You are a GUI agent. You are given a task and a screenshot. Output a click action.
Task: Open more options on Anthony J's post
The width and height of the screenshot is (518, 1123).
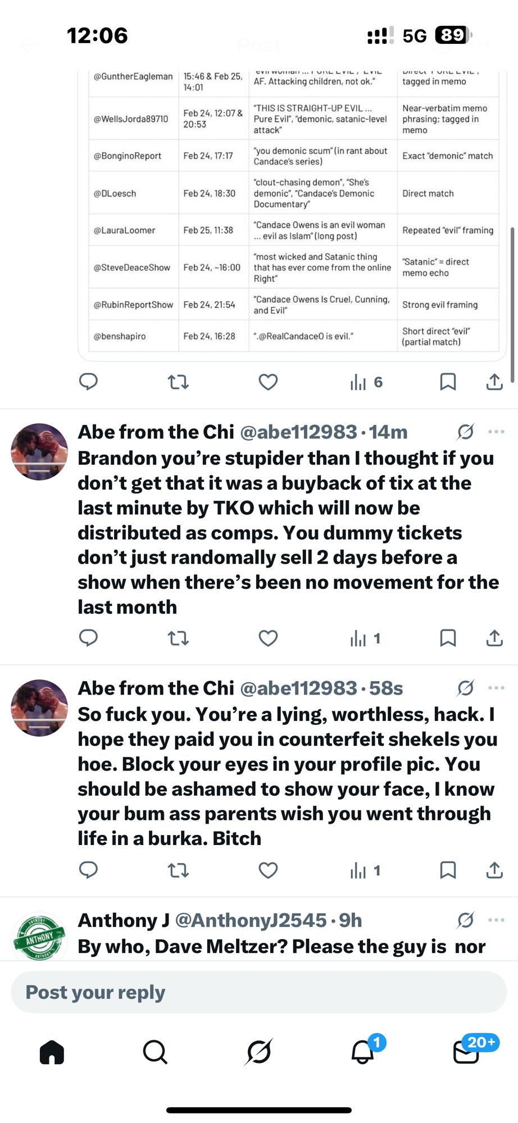pyautogui.click(x=496, y=920)
